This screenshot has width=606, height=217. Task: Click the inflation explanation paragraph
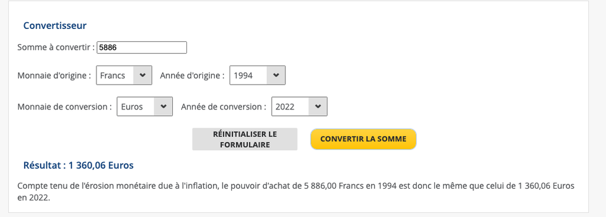296,193
